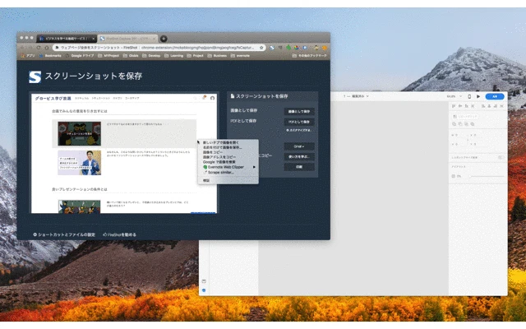Select Scrape similar... in the context menu

(x=228, y=173)
